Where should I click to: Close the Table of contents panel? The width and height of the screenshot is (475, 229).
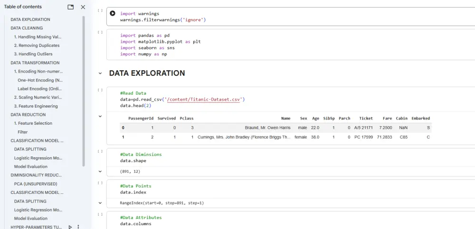(83, 7)
